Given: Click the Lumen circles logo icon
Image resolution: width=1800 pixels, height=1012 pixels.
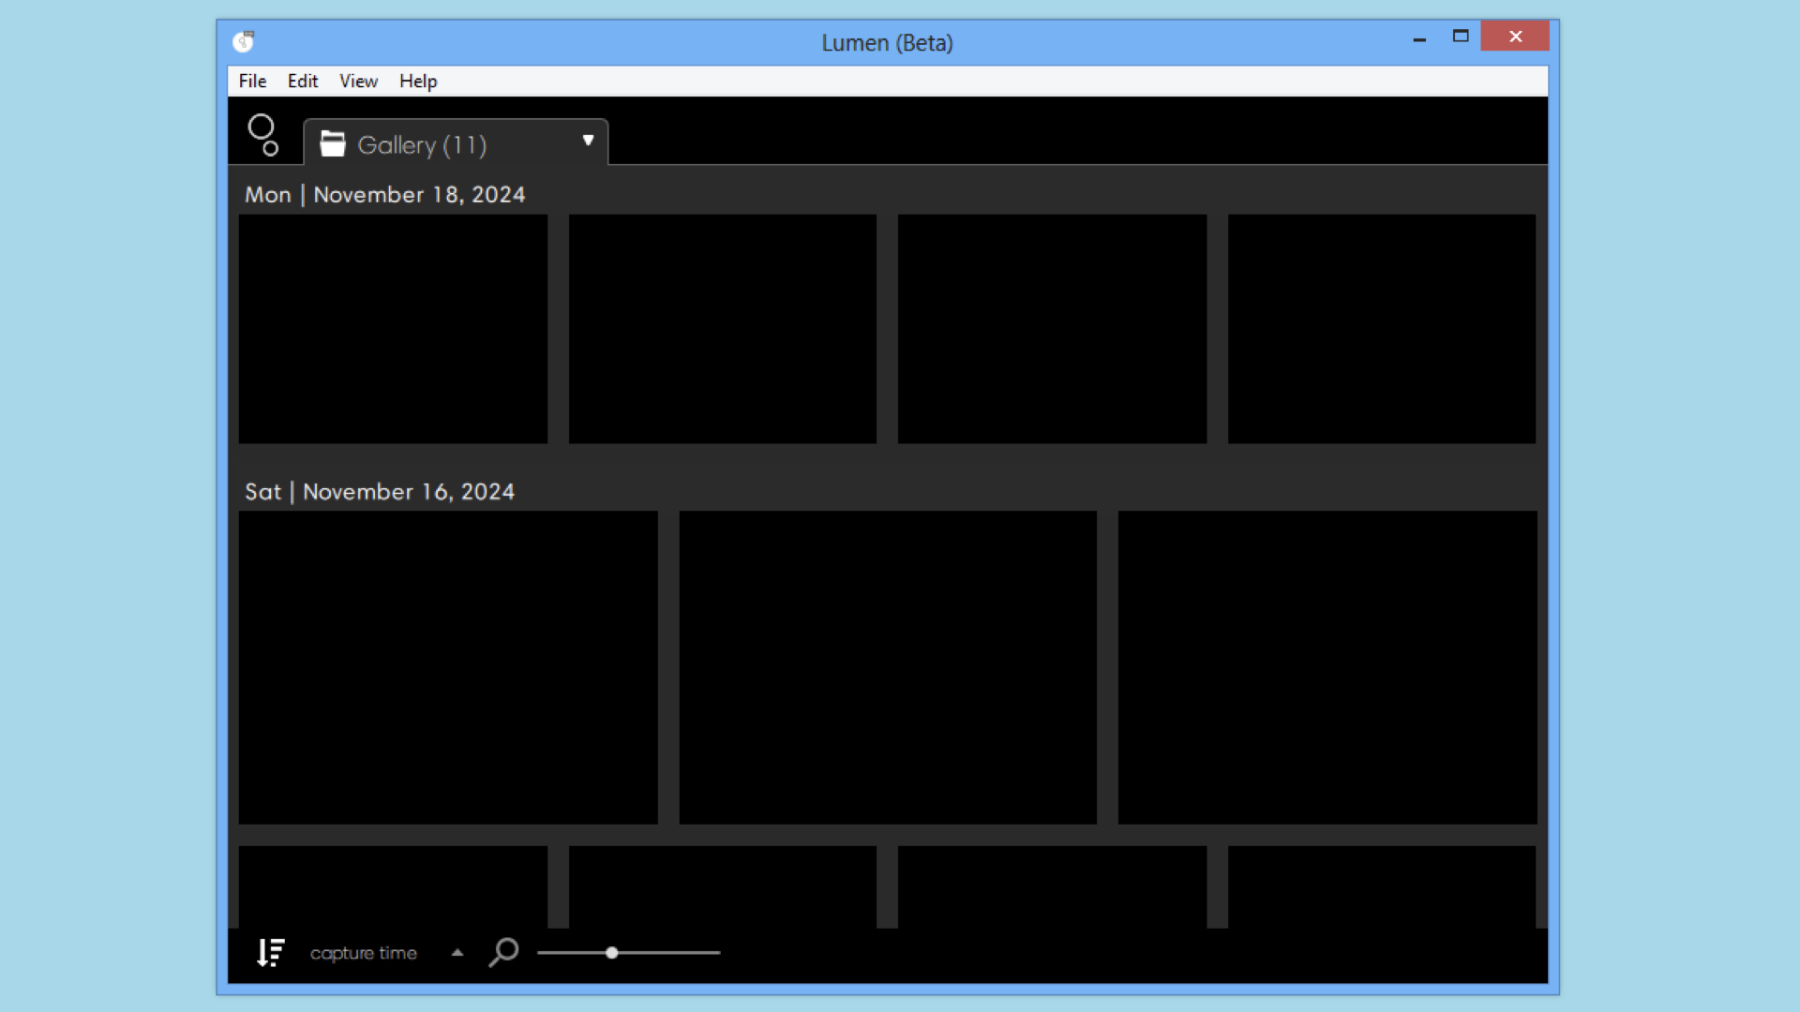Looking at the screenshot, I should tap(262, 135).
